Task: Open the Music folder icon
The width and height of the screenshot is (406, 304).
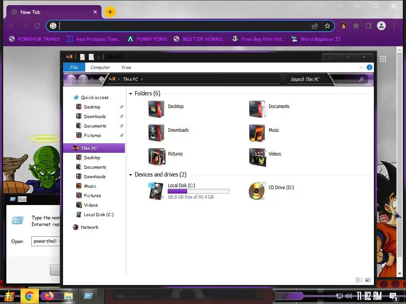Action: click(x=257, y=133)
